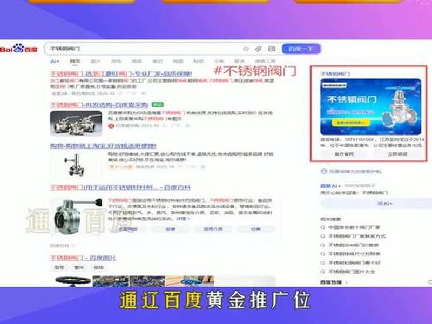Click search icon beside 不锈钢阀门图片大全

(x=322, y=272)
